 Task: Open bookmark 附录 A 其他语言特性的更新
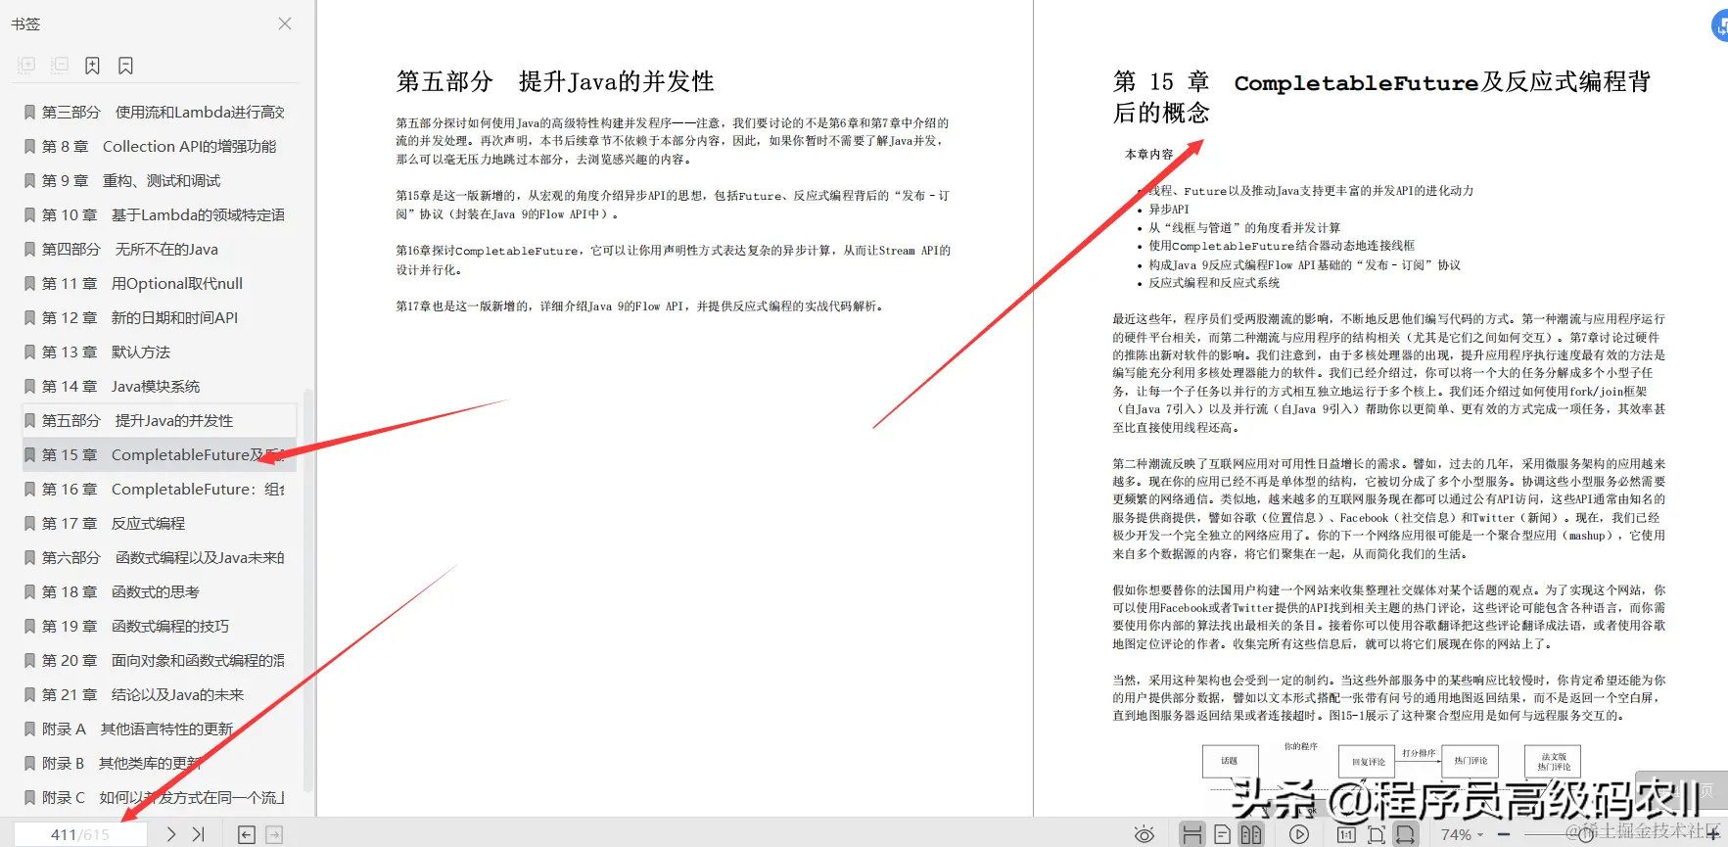(160, 729)
